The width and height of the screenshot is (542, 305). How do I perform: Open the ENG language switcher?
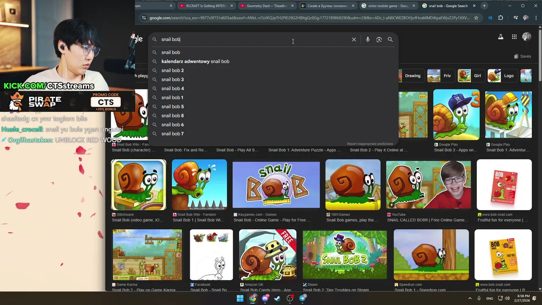489,298
